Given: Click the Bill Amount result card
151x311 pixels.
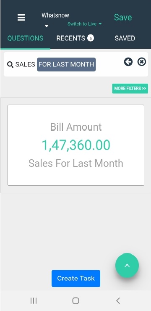Looking at the screenshot, I should (76, 145).
